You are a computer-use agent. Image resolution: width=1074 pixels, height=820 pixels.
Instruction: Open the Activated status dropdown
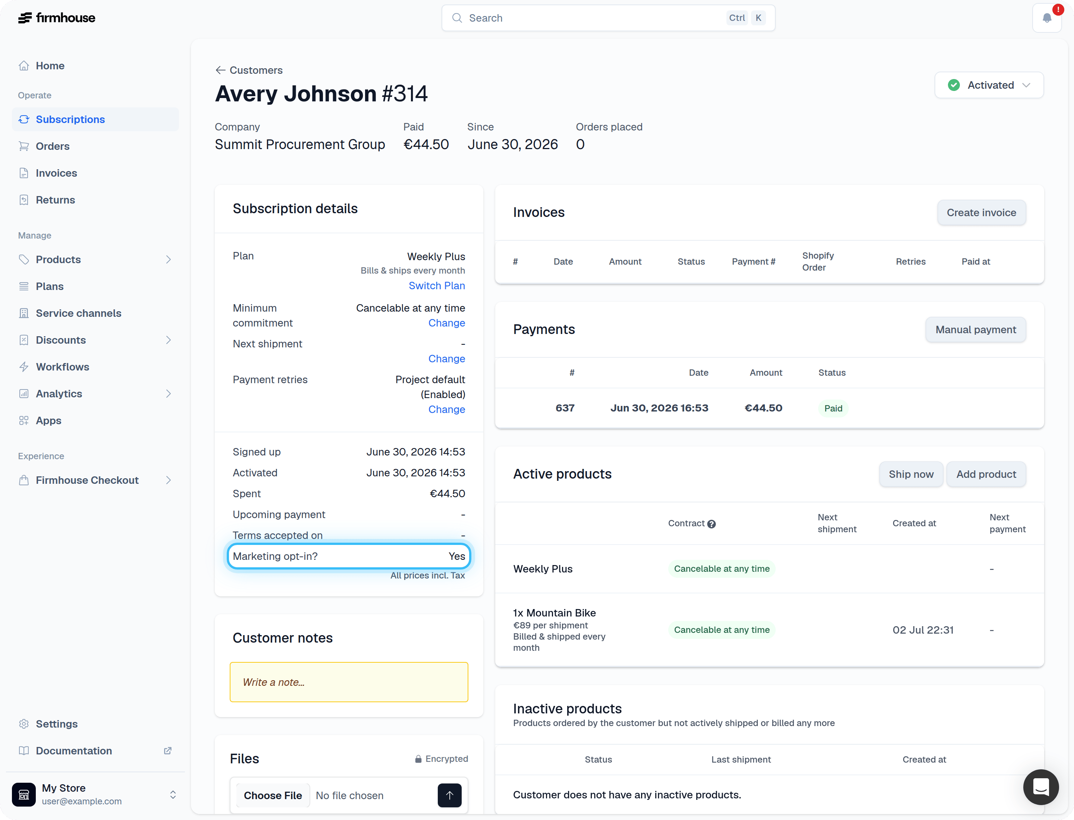(989, 85)
